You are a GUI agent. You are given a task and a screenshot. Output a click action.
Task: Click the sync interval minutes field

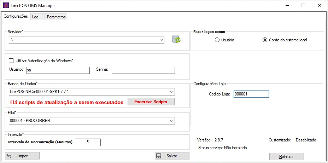88,142
